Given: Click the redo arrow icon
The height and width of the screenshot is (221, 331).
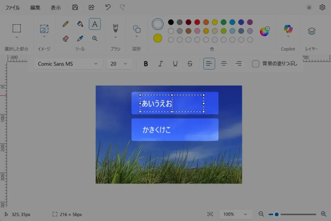Looking at the screenshot, I should click(122, 7).
